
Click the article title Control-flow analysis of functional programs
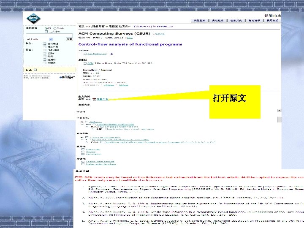tap(130, 44)
